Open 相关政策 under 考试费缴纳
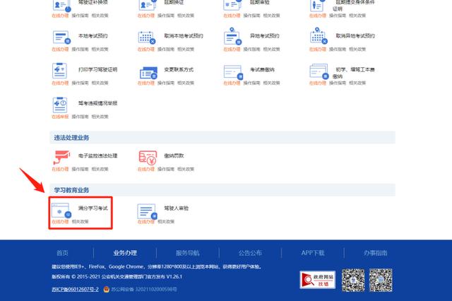This screenshot has height=301, width=452. (x=271, y=83)
